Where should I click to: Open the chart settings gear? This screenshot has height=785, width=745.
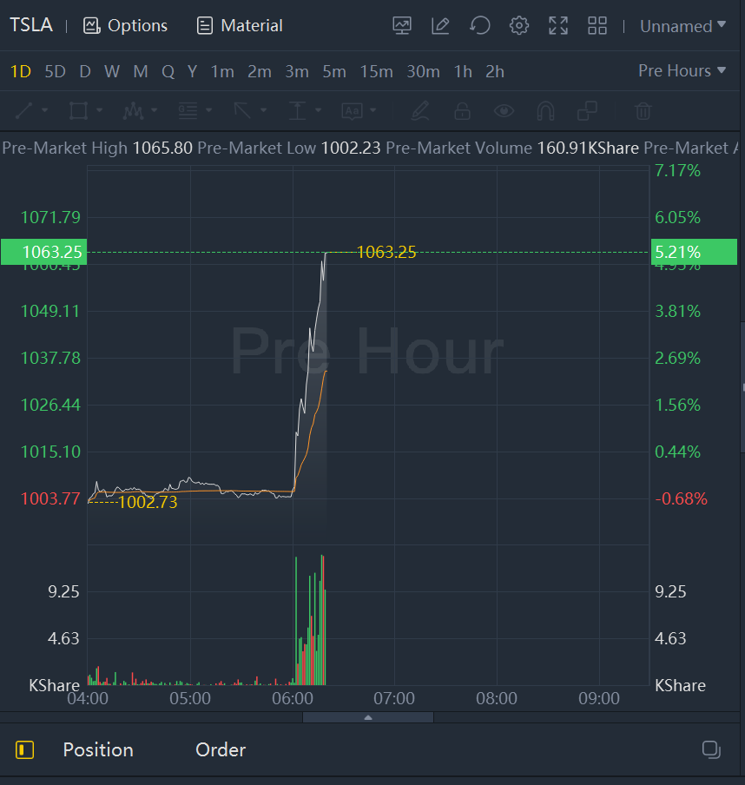click(x=519, y=25)
